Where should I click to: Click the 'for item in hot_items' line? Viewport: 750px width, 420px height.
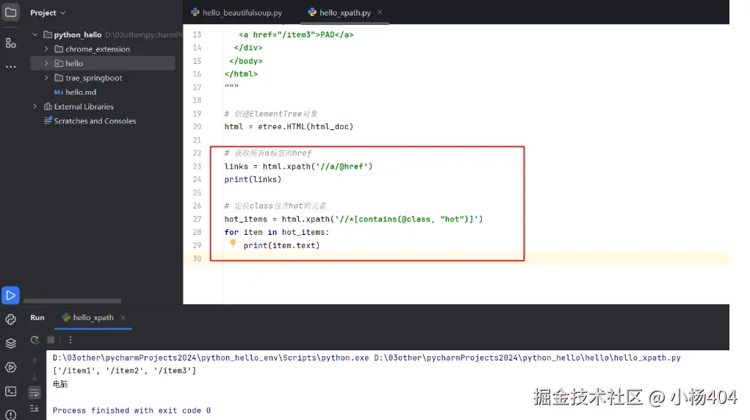pos(277,232)
